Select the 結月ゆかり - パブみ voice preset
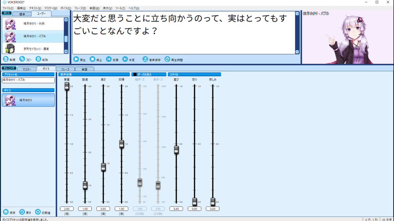The width and height of the screenshot is (394, 221). (33, 36)
